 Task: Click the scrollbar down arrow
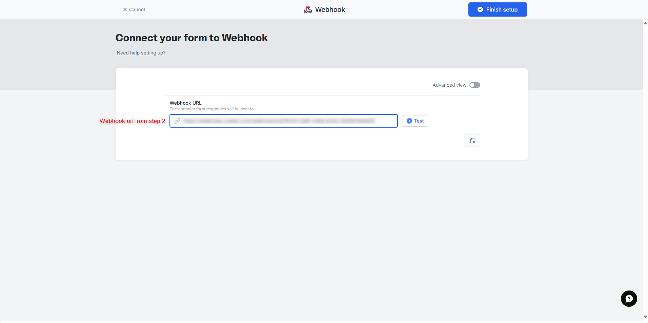click(x=645, y=317)
